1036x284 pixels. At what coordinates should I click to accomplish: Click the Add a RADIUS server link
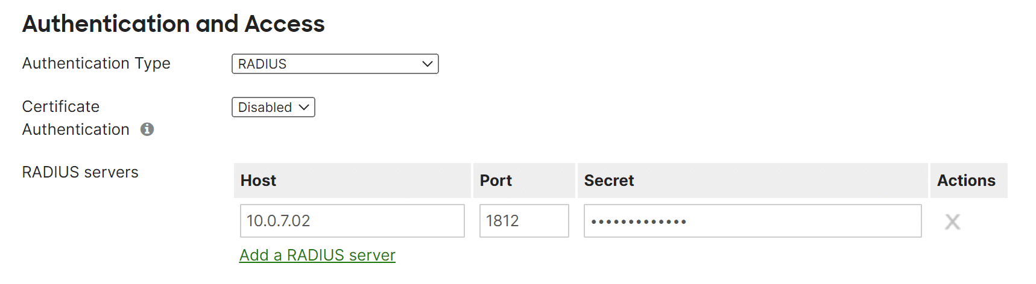[x=317, y=255]
